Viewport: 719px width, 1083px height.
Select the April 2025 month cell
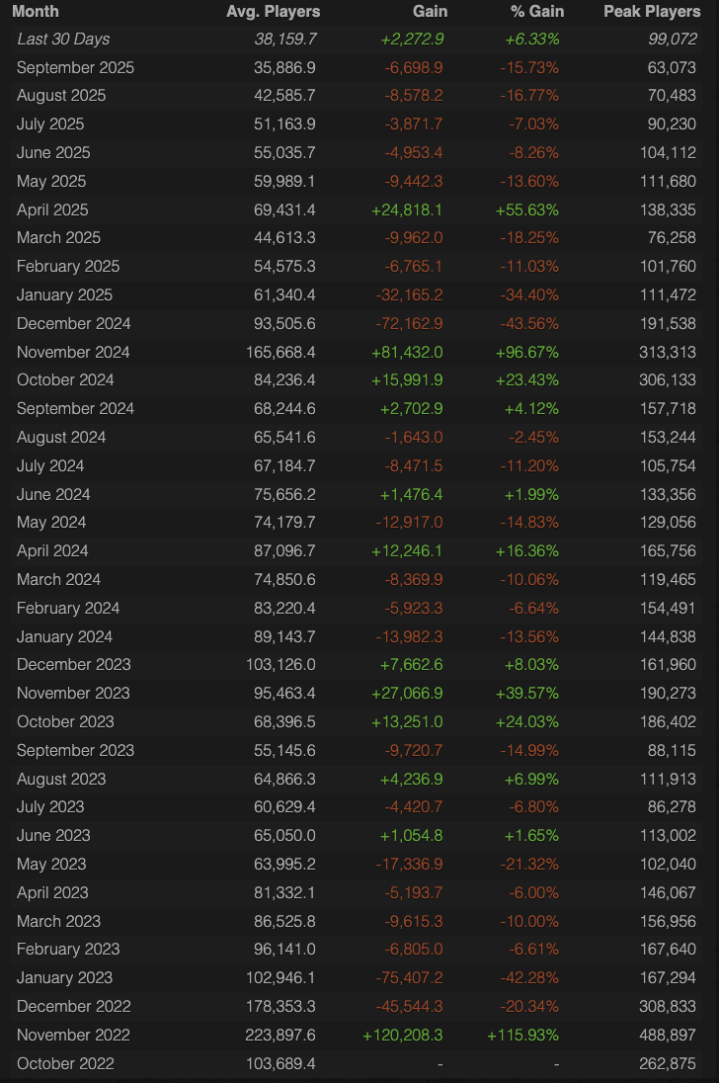click(x=52, y=209)
